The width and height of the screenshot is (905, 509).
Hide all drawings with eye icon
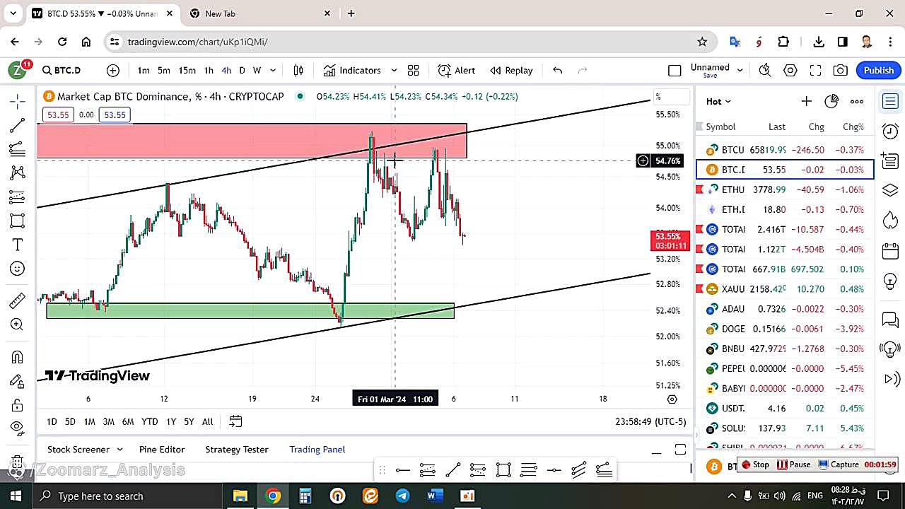(18, 427)
